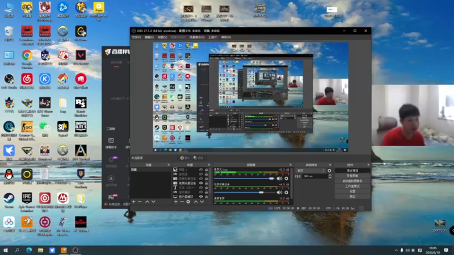Add a new source with Sources plus icon
This screenshot has width=454, height=255.
(x=175, y=202)
